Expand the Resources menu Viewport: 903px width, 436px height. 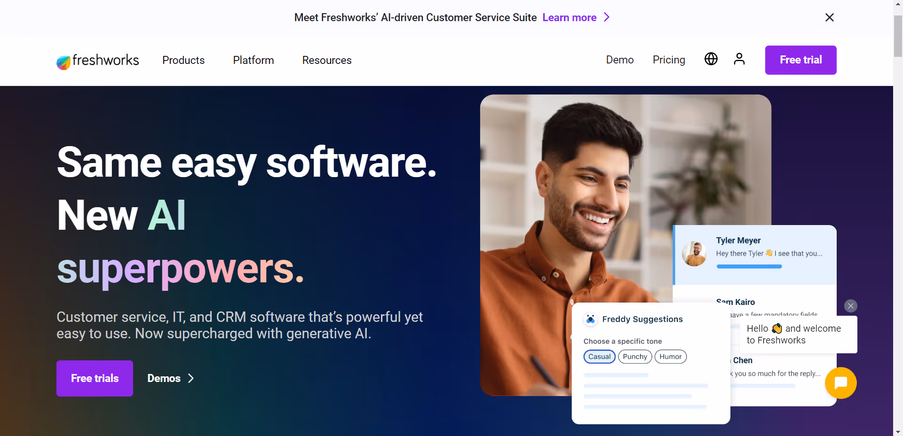click(327, 60)
